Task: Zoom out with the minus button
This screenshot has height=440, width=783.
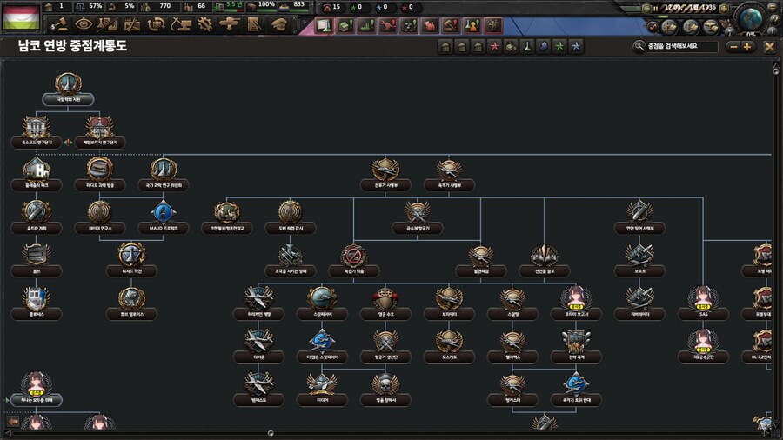Action: coord(732,47)
